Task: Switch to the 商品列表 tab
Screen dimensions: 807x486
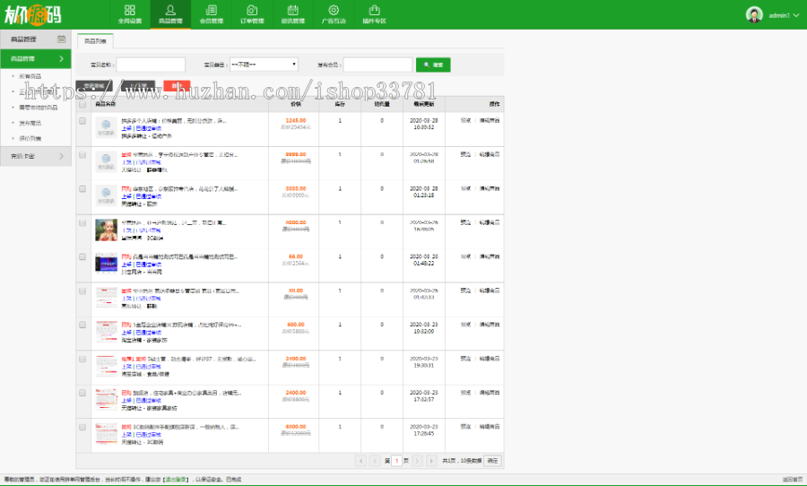Action: tap(94, 41)
